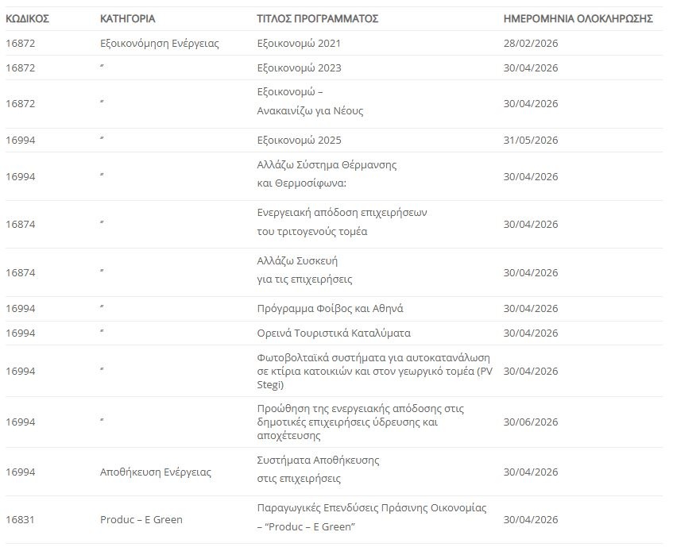Select the Εξοικονομώ 2021 program title
This screenshot has height=551, width=673.
pos(299,43)
